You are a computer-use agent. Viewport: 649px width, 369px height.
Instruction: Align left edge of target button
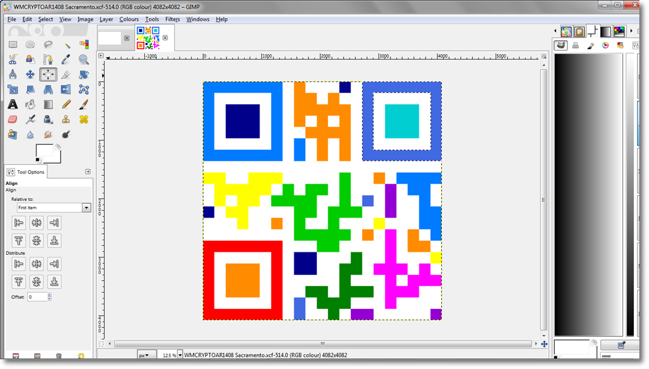click(19, 223)
